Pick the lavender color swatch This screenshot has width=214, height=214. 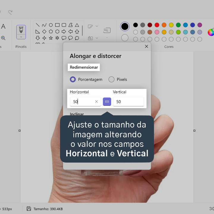coord(200,32)
